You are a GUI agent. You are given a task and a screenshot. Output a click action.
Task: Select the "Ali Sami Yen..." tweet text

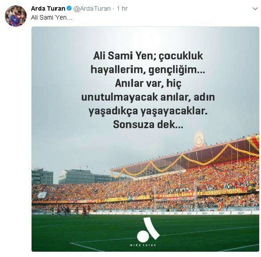52,17
